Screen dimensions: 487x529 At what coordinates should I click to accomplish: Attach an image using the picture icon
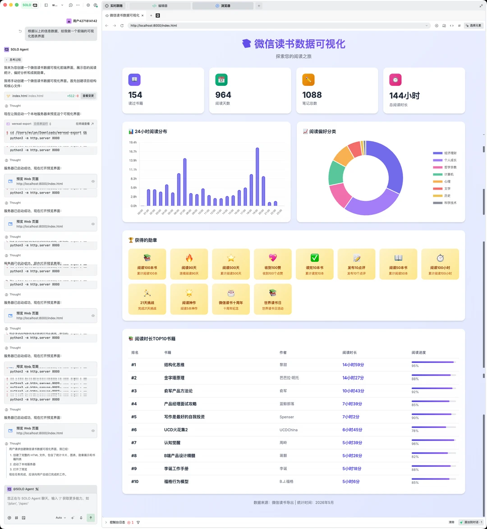(x=23, y=518)
